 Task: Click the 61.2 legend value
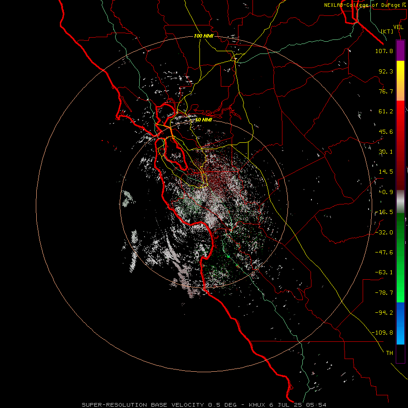tap(386, 112)
